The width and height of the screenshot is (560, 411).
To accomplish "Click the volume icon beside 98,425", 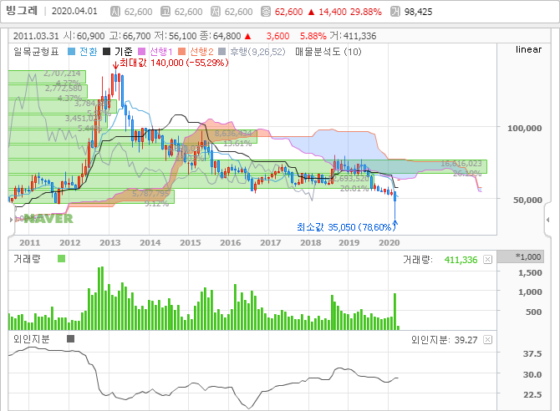I will tap(395, 12).
